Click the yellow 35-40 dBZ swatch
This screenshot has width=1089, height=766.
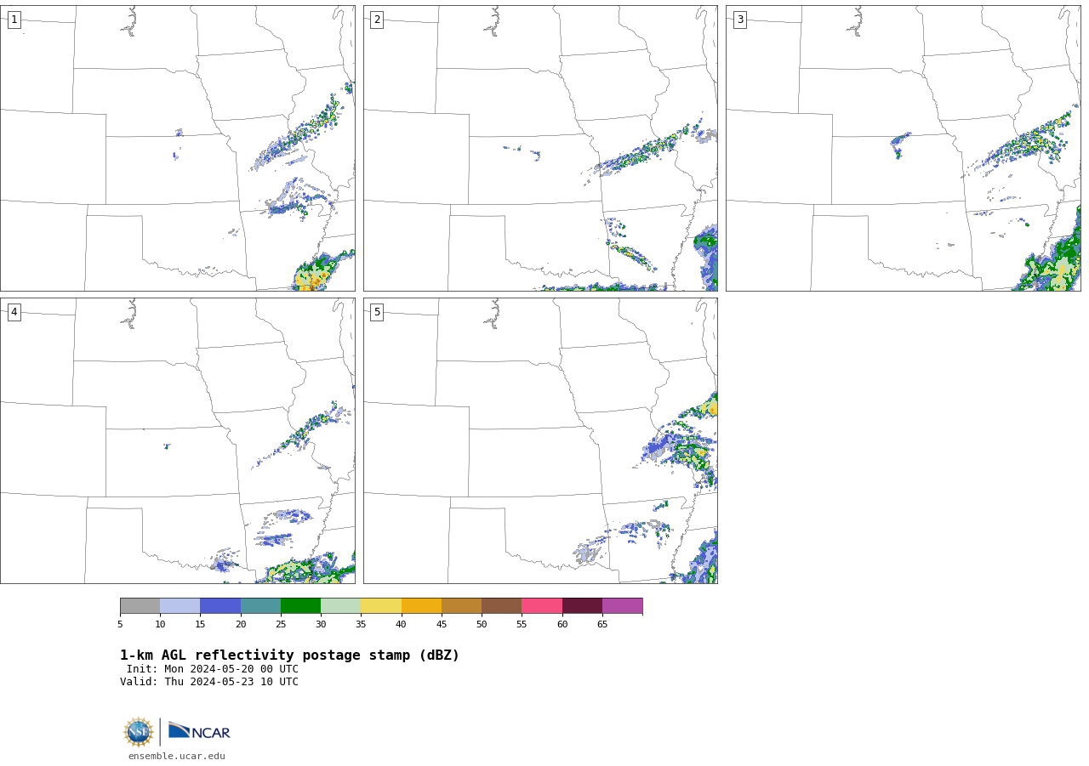(x=381, y=605)
